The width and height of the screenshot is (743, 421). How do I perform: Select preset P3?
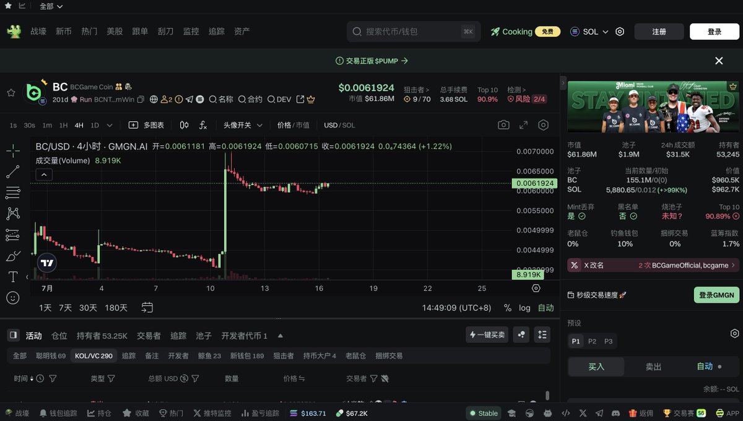click(x=608, y=341)
